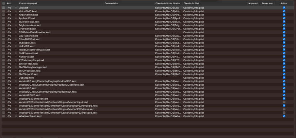Click the VoodooI2CServices.kext plugin path
This screenshot has height=138, width=296.
(x=51, y=84)
